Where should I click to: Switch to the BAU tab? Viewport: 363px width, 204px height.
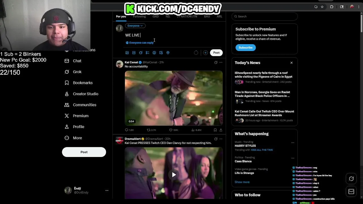pos(207,16)
